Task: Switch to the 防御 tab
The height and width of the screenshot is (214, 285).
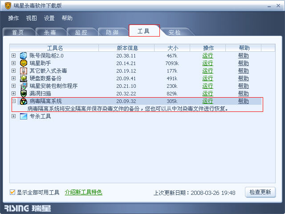Action: [x=112, y=32]
